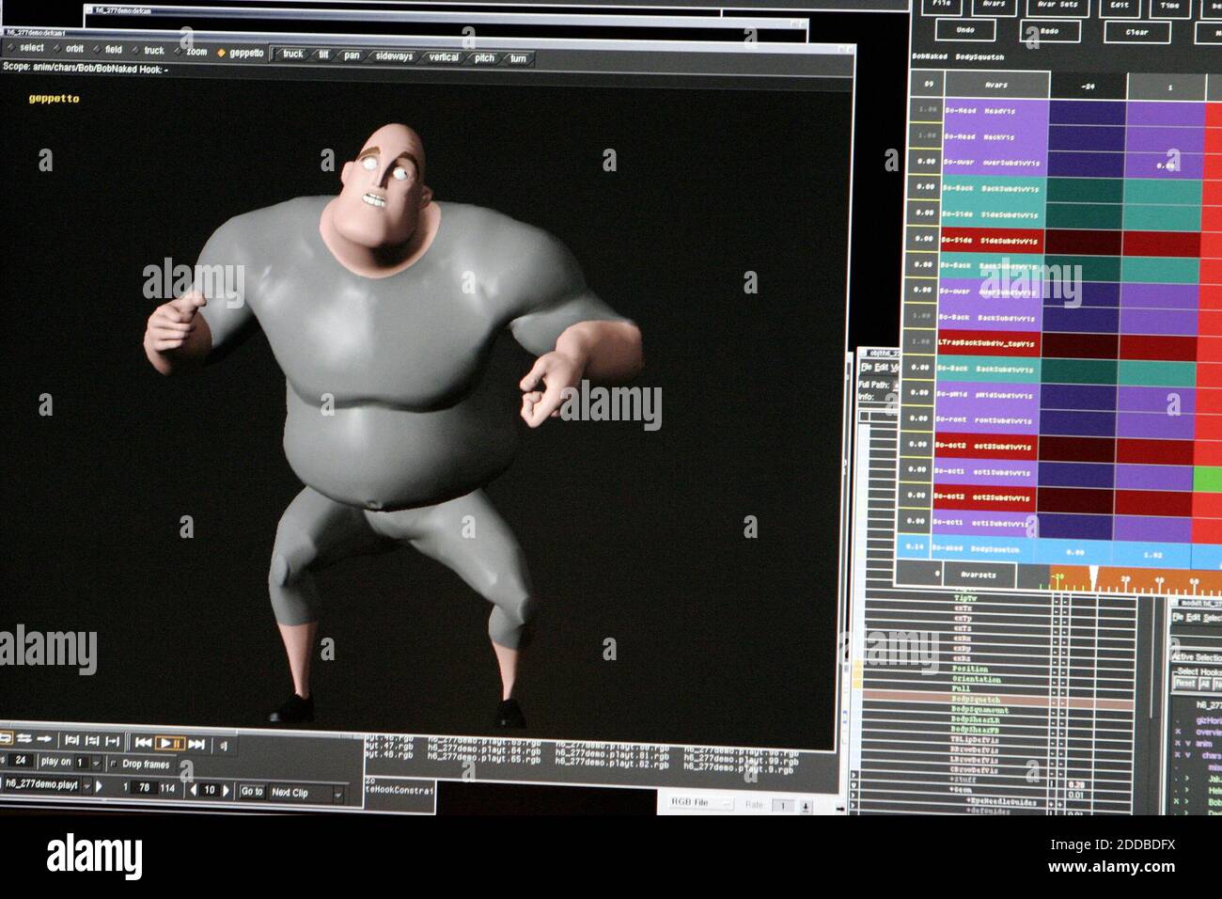Screen dimensions: 1222x899
Task: Click the value cell showing 0.28
Action: [x=1076, y=784]
